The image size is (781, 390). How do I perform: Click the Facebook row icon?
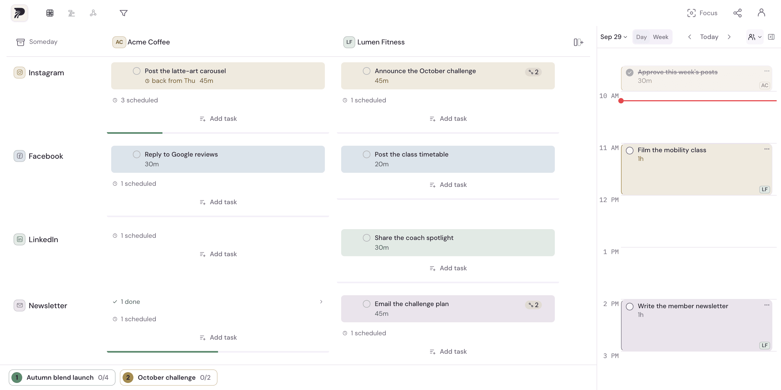click(20, 156)
